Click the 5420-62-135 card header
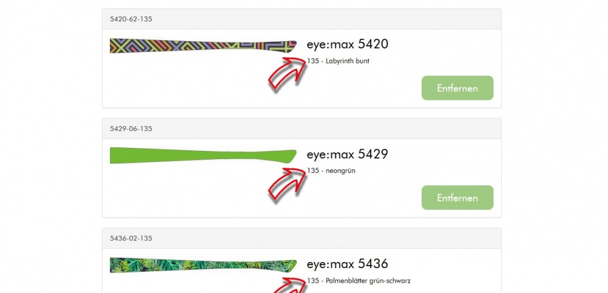The height and width of the screenshot is (293, 608). (302, 19)
